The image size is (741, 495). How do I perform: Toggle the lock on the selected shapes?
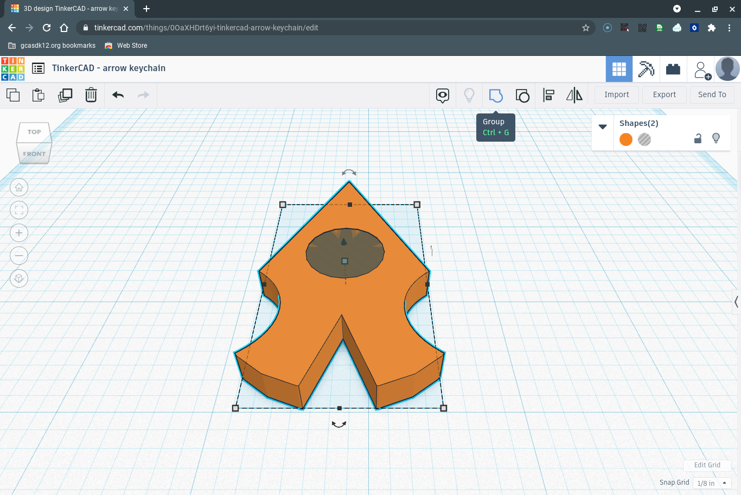[698, 138]
